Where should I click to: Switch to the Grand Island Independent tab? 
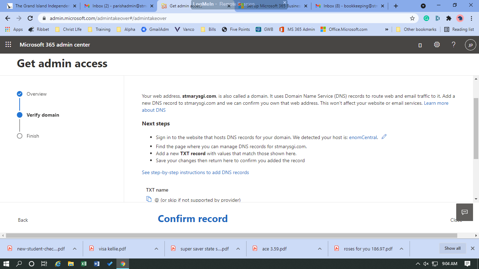click(42, 6)
